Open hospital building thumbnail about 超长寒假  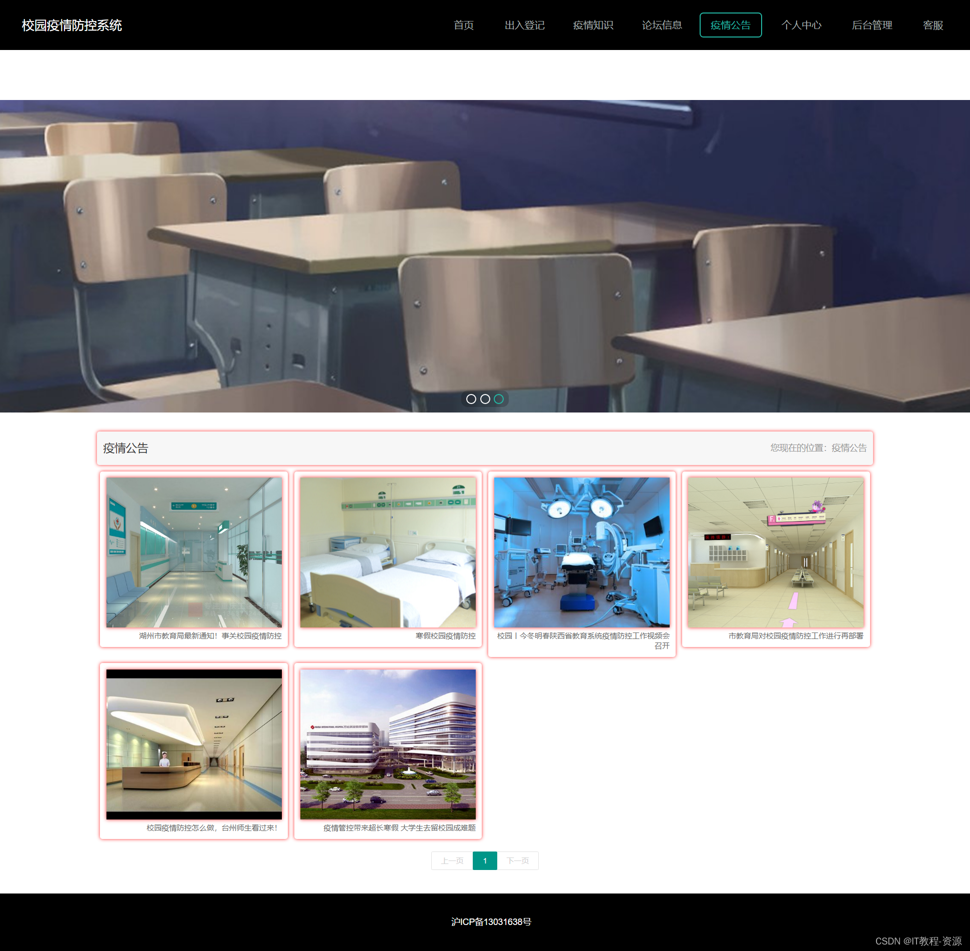click(388, 744)
